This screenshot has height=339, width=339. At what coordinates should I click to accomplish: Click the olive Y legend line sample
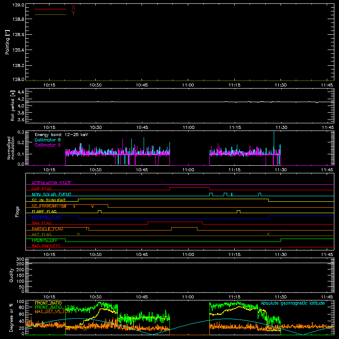click(x=50, y=14)
